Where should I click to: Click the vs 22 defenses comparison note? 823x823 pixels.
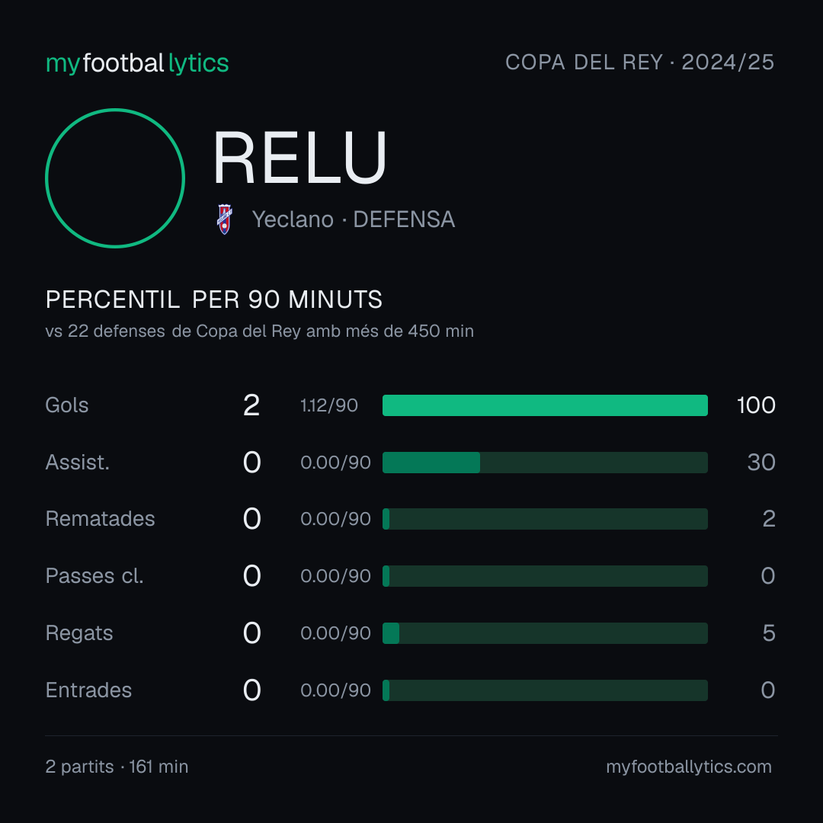click(259, 331)
